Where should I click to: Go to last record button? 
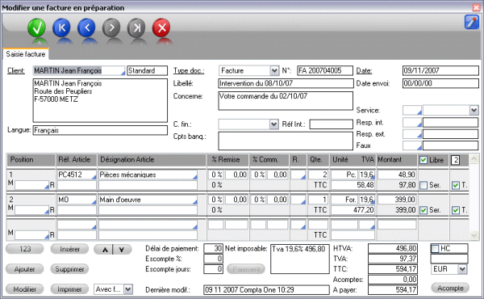pos(136,27)
